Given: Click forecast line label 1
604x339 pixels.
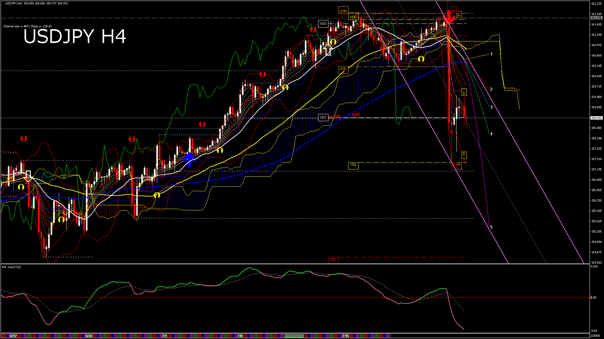Looking at the screenshot, I should pos(491,54).
